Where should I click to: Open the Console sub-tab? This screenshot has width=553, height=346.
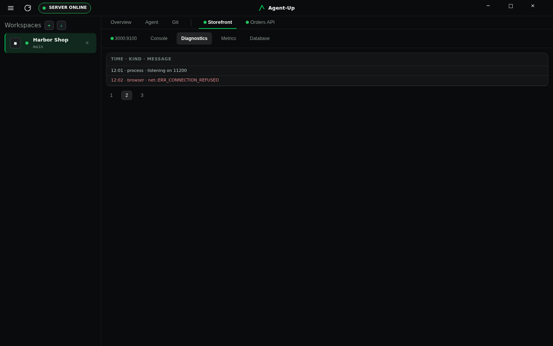pyautogui.click(x=159, y=38)
